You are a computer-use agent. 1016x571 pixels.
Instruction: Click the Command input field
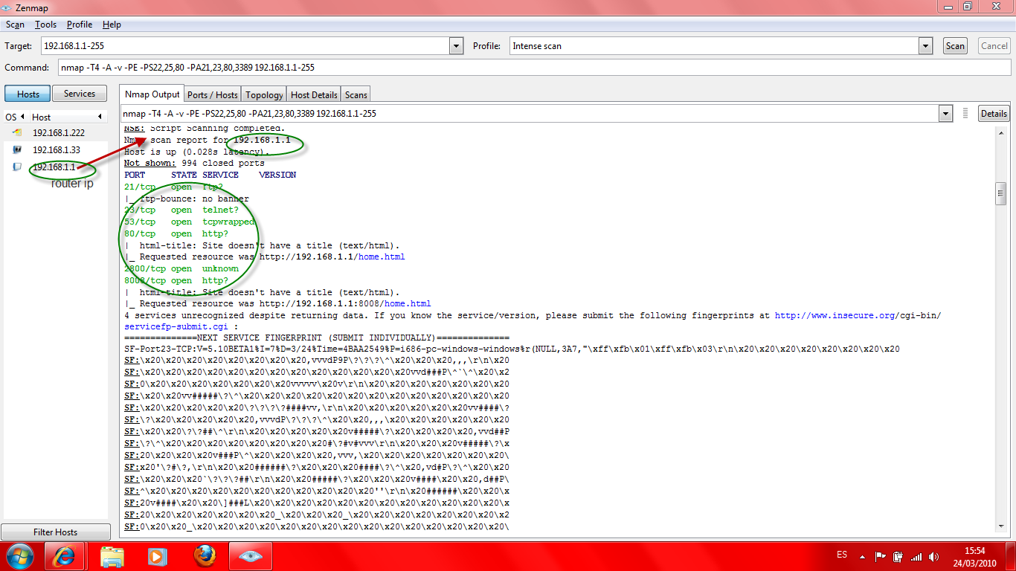click(534, 68)
